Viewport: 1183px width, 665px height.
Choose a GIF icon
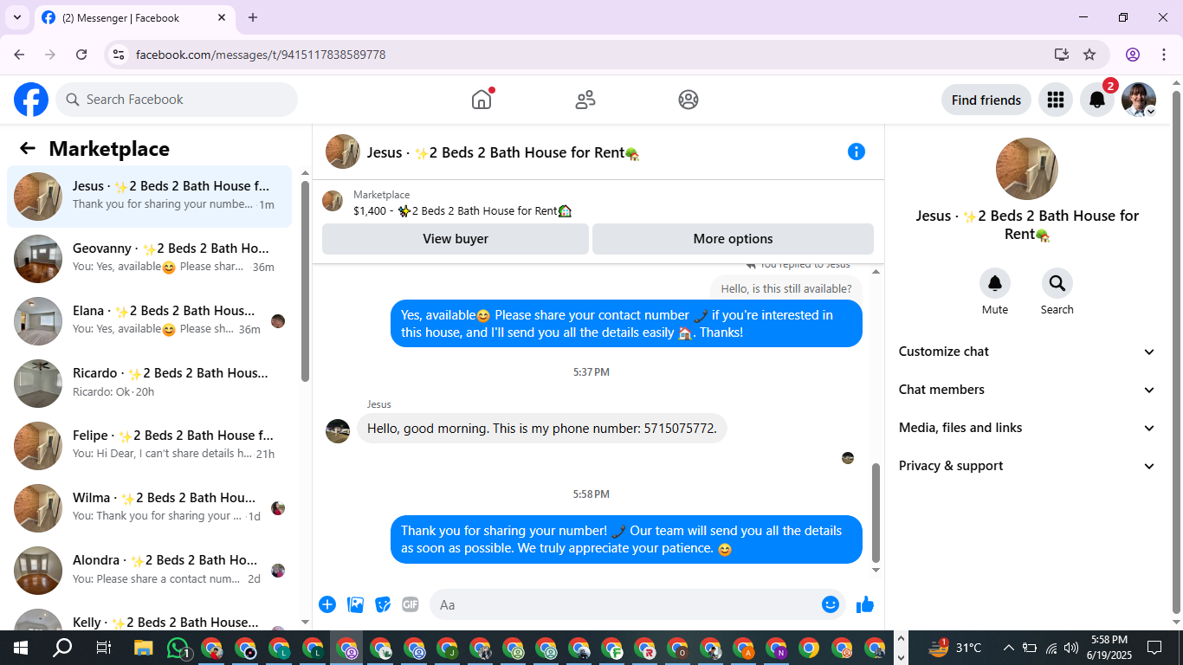(410, 604)
